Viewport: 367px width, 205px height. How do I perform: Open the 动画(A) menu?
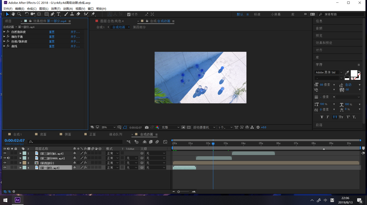[x=68, y=9]
